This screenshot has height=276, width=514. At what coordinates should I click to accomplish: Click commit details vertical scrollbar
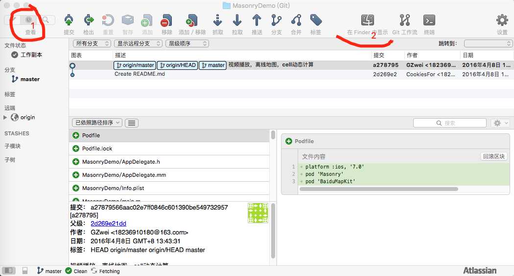(273, 231)
